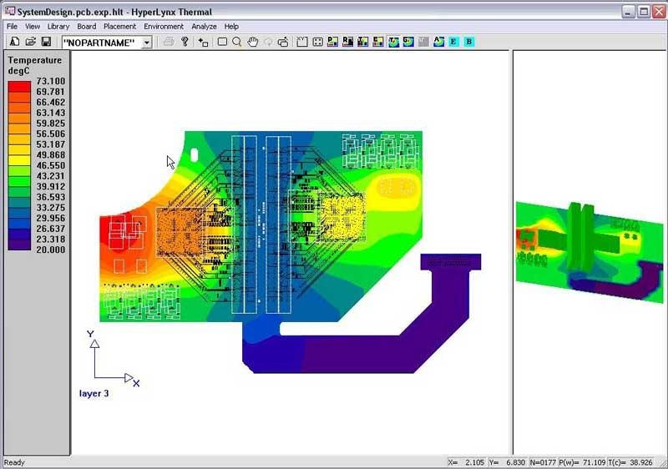Screen dimensions: 668x469
Task: Click the layer 3 label
Action: point(94,393)
